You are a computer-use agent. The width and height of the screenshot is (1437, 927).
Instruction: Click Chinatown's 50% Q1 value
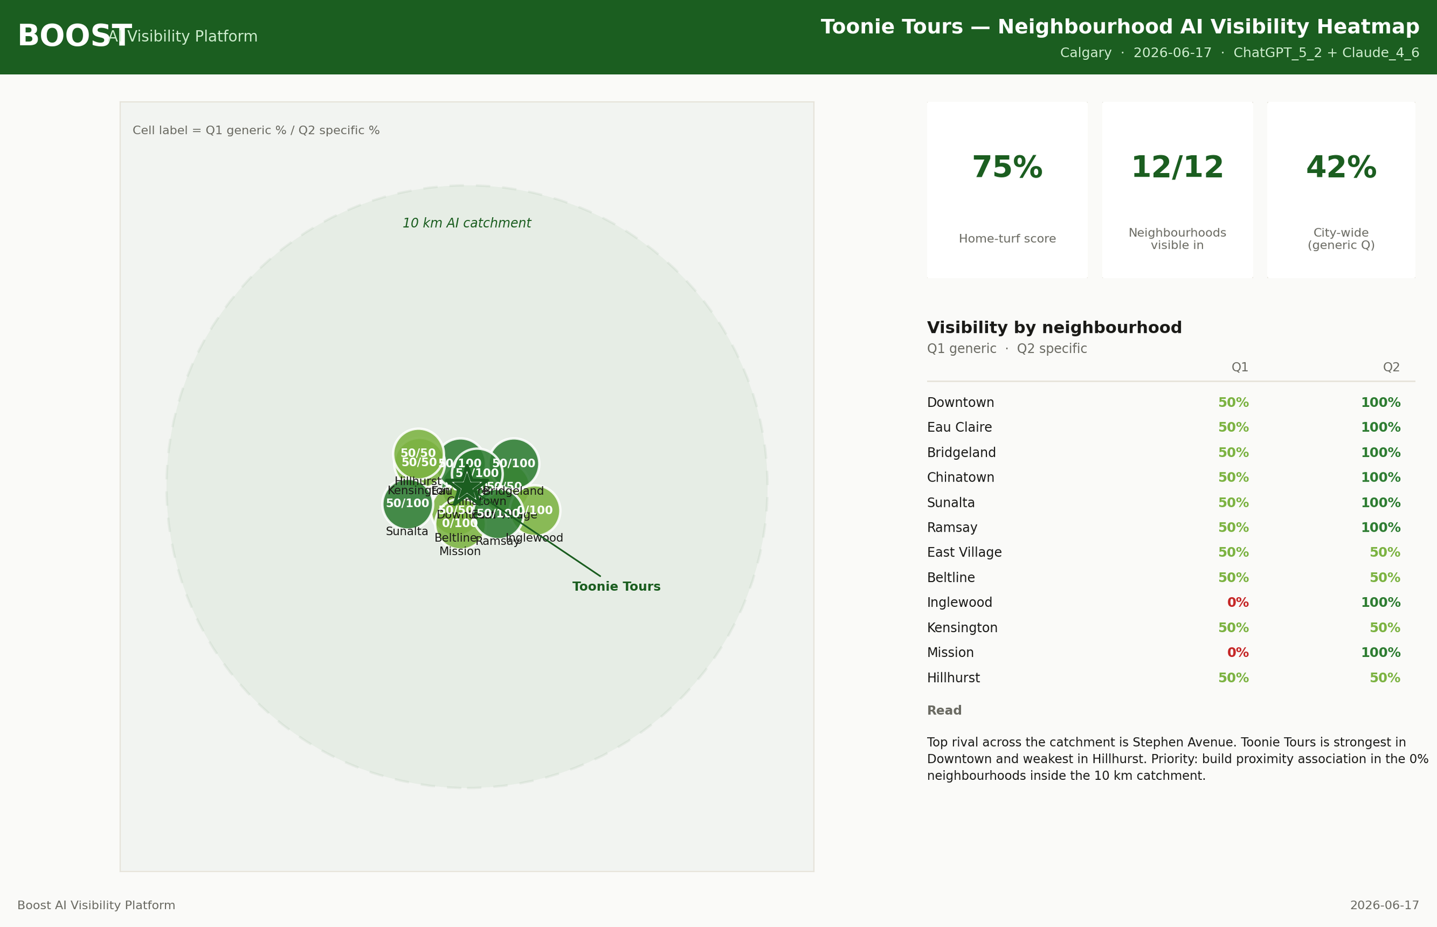point(1234,478)
